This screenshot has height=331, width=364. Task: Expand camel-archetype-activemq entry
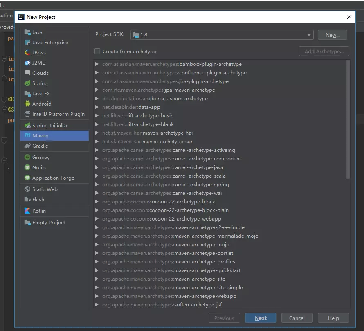97,150
